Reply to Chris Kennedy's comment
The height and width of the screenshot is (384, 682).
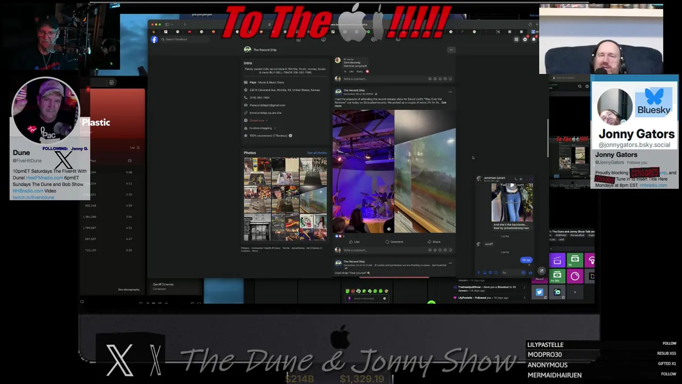359,71
